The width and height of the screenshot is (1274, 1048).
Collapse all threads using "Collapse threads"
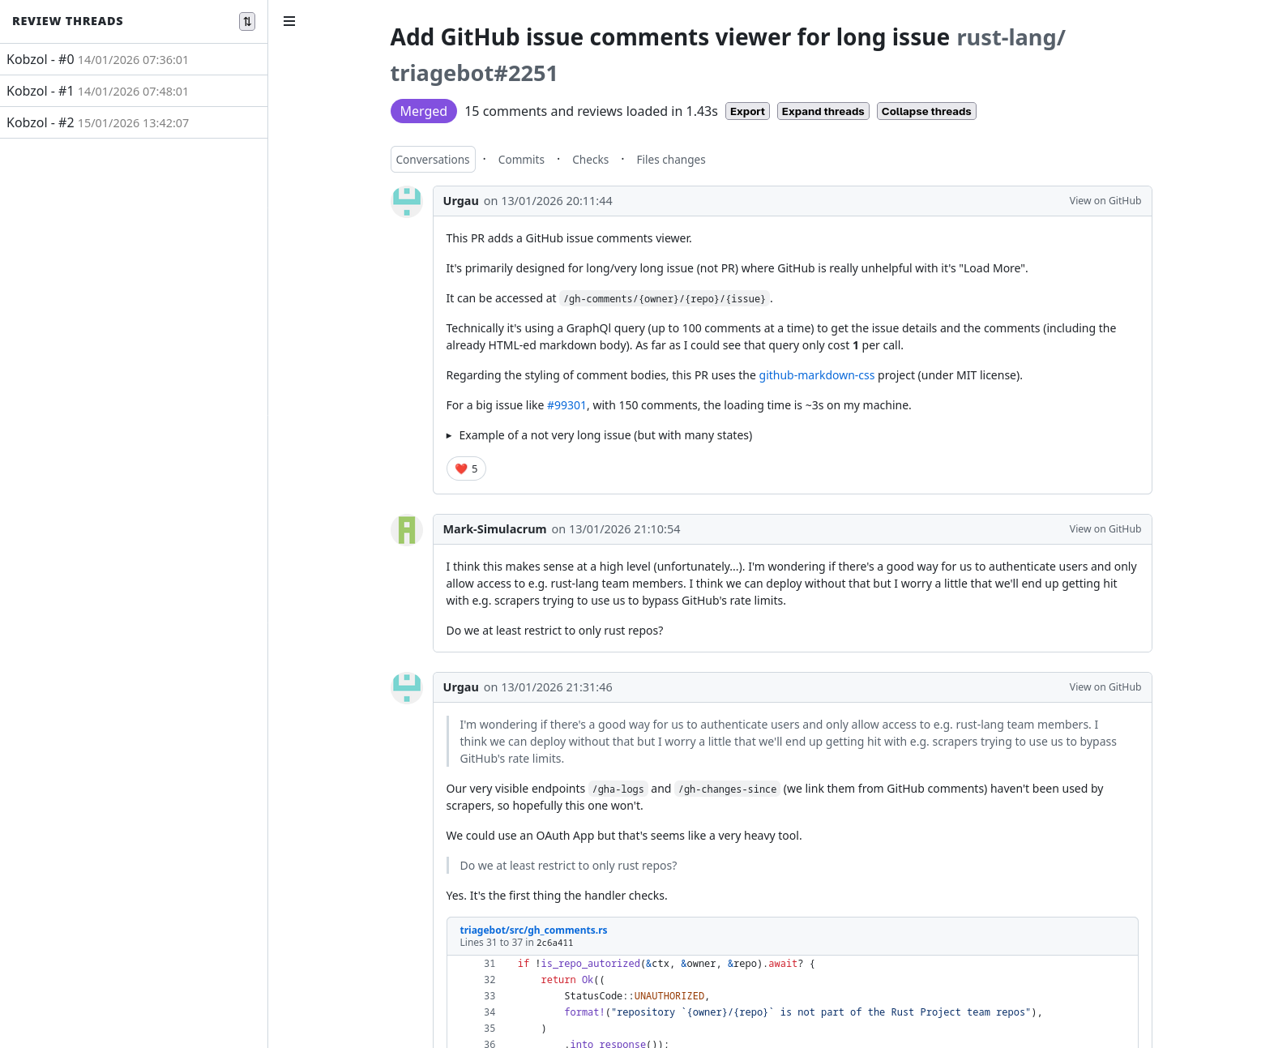(926, 111)
